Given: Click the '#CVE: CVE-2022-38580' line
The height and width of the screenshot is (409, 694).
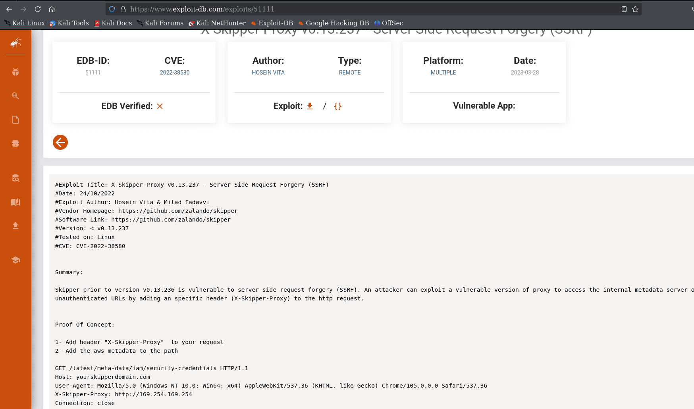Looking at the screenshot, I should [90, 246].
